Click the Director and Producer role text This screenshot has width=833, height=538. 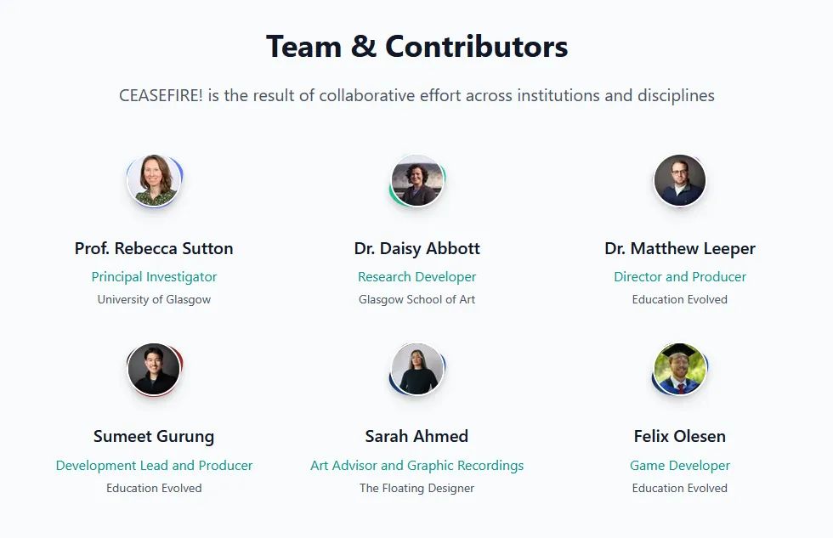click(680, 277)
